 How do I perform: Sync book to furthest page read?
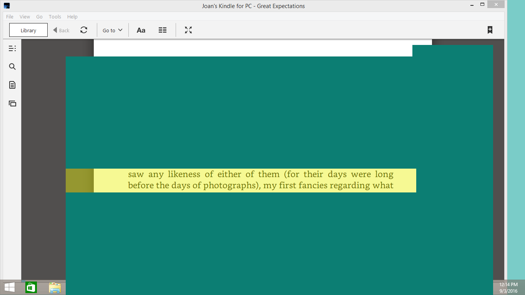[x=84, y=30]
